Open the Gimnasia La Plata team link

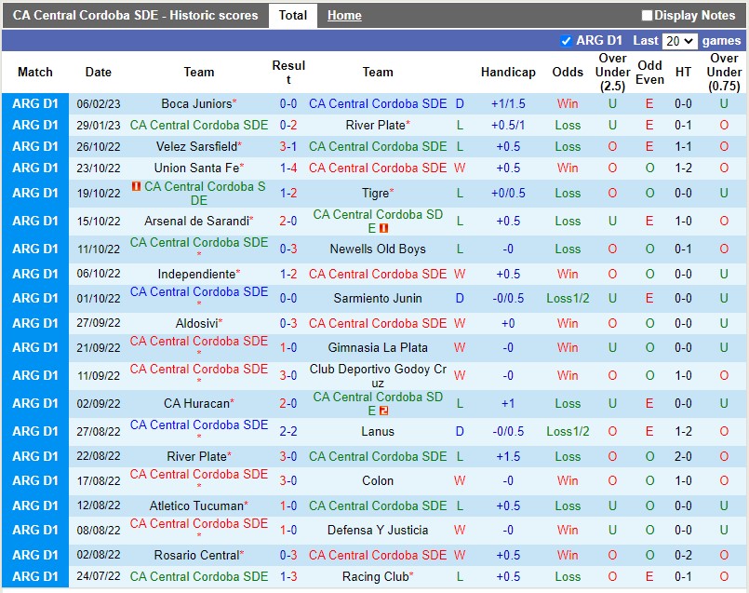click(378, 348)
